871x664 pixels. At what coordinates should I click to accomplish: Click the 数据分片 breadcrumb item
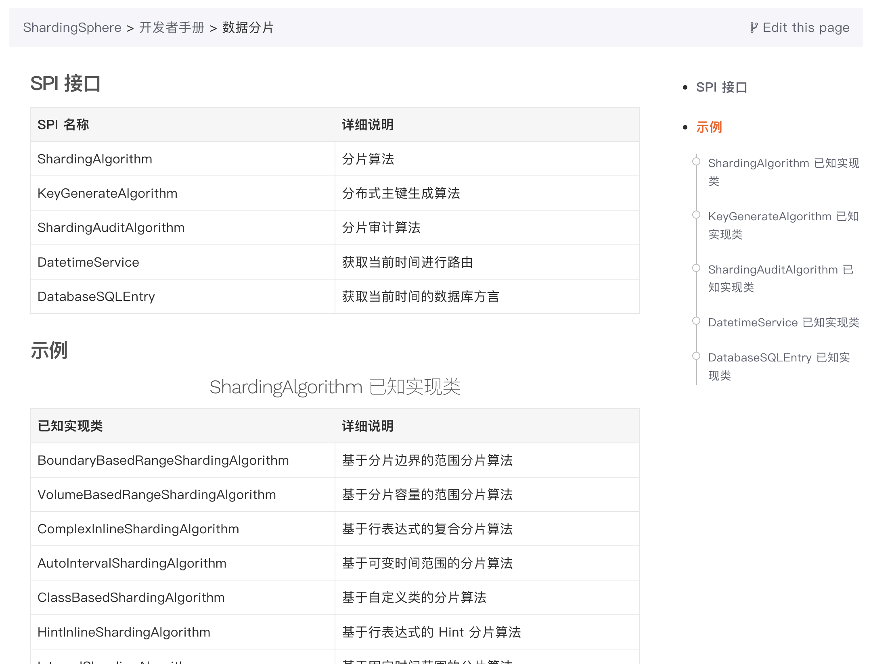click(x=248, y=27)
